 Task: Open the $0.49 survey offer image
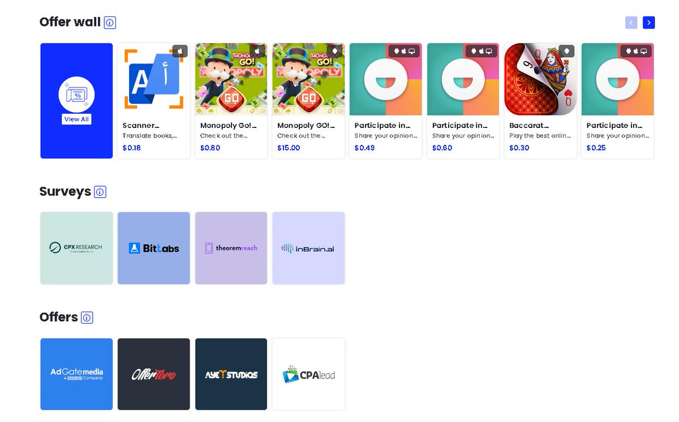386,79
